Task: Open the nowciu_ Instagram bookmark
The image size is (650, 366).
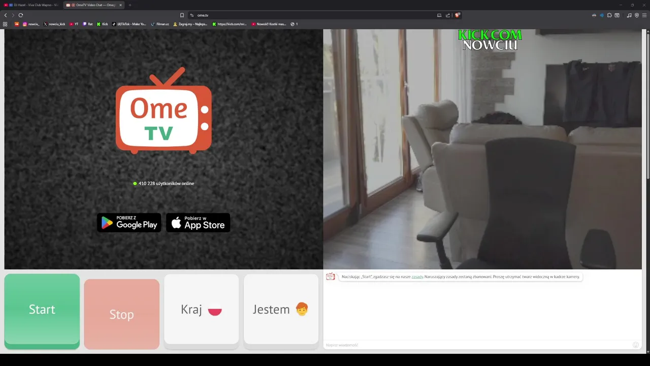Action: tap(31, 24)
